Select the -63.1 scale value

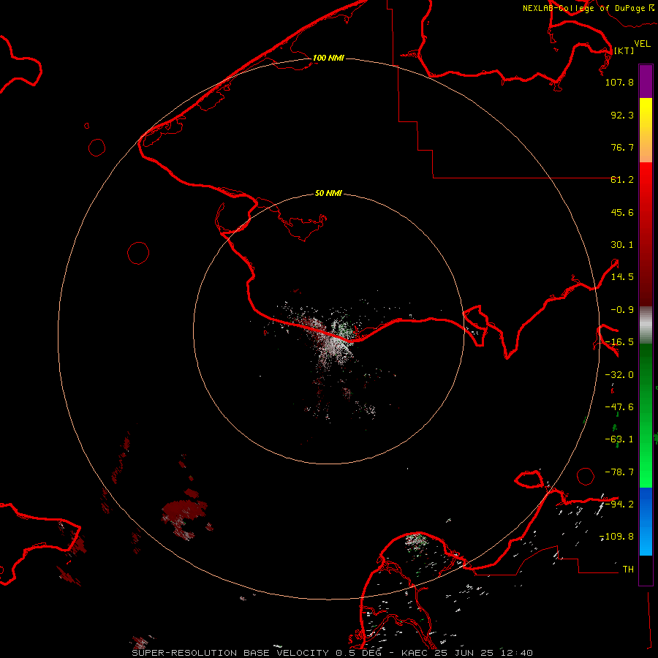(619, 439)
